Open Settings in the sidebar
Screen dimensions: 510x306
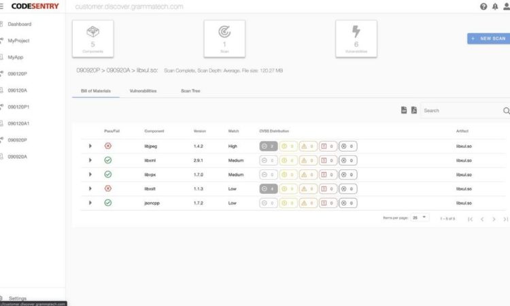[18, 299]
